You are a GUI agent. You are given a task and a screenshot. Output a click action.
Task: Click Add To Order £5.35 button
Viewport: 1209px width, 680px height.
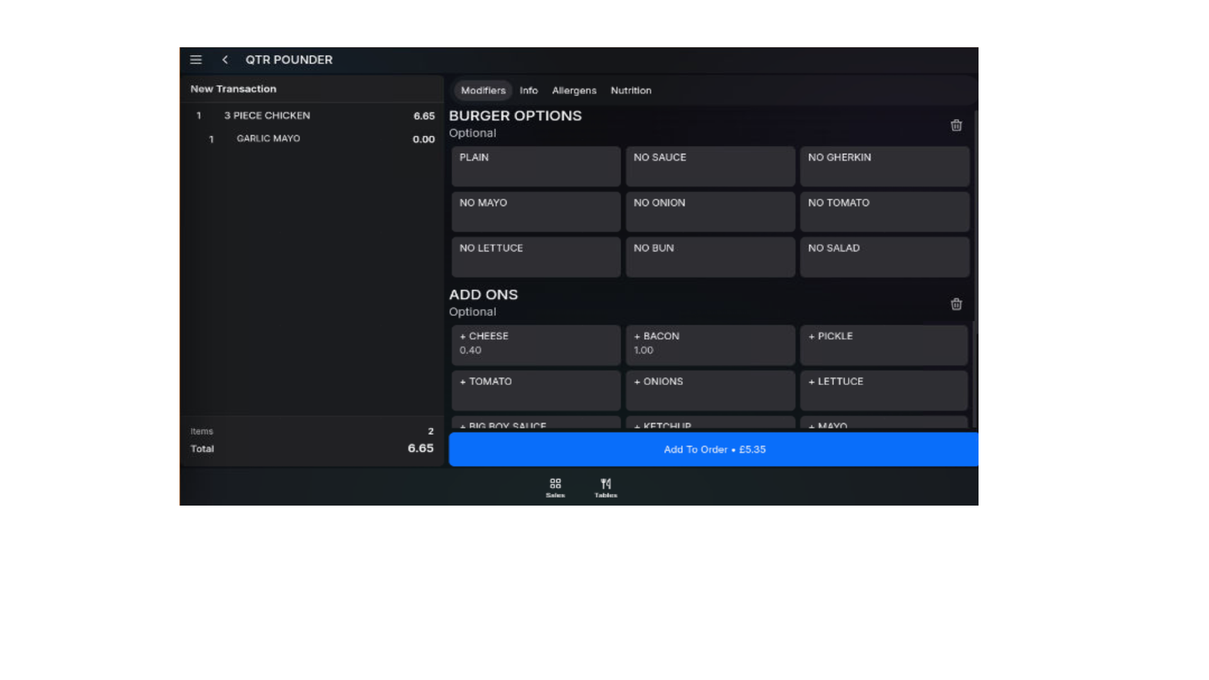(713, 450)
